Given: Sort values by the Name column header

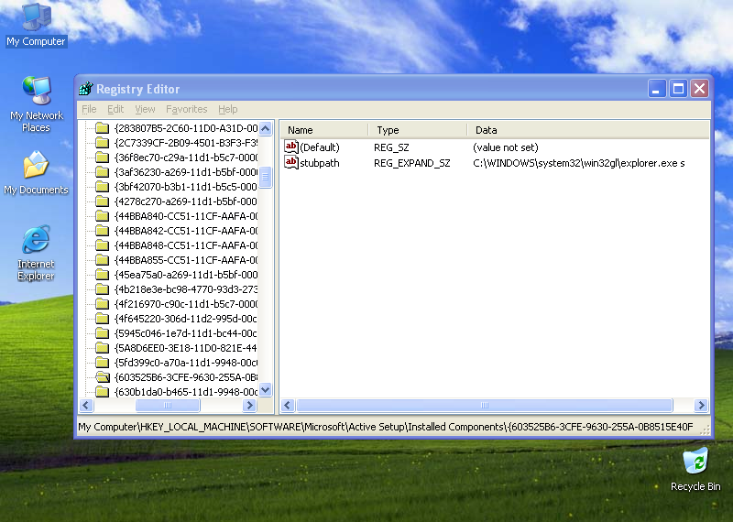Looking at the screenshot, I should 324,130.
